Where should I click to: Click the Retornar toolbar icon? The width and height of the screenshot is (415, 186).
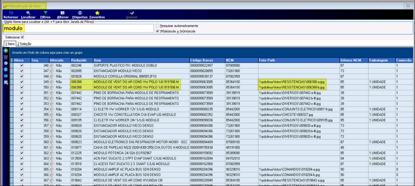click(x=11, y=13)
